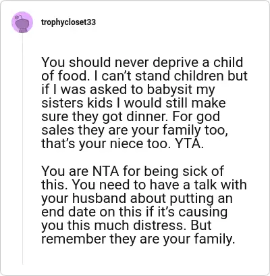The height and width of the screenshot is (276, 270).
Task: Click the text 'if I was asked to babysit my'
Action: (128, 89)
